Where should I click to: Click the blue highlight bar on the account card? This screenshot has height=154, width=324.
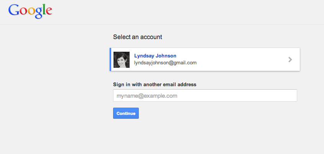pyautogui.click(x=110, y=59)
